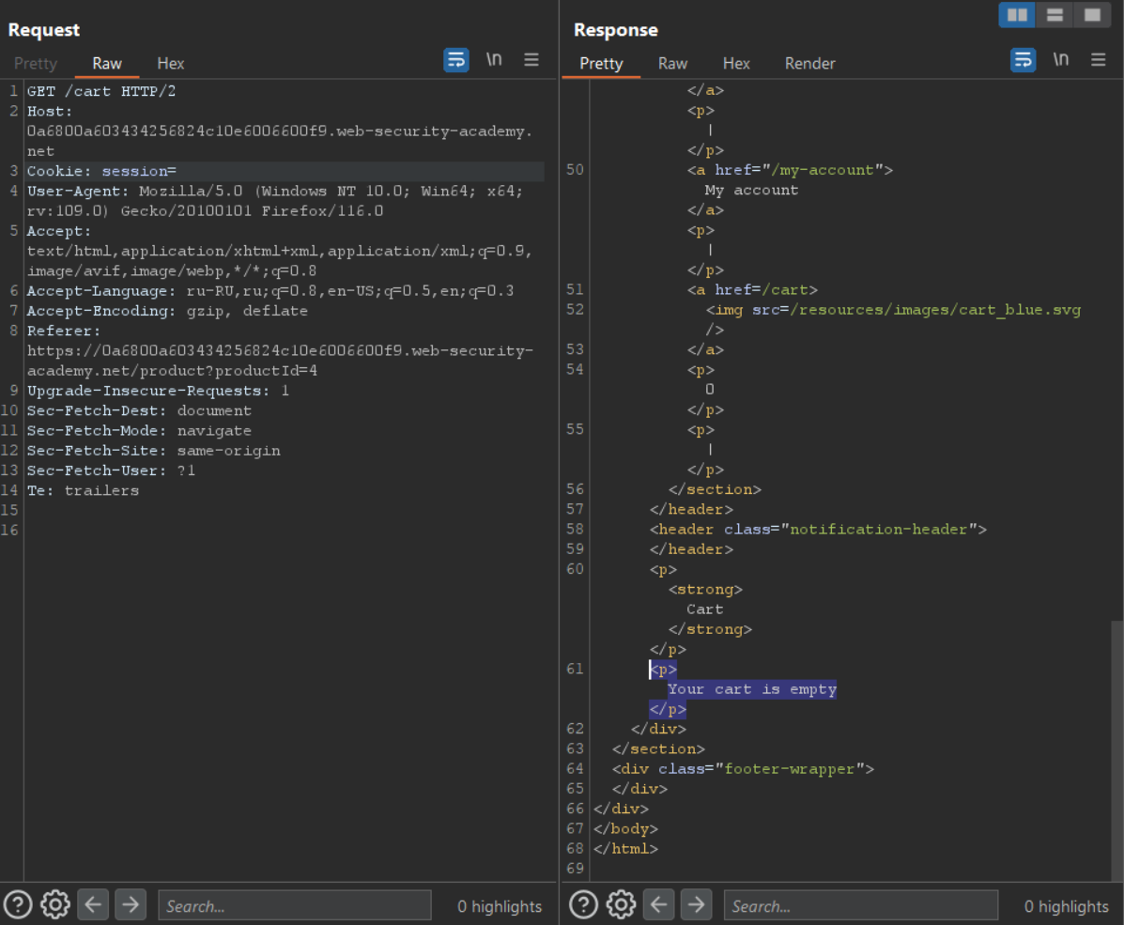The width and height of the screenshot is (1124, 925).
Task: Go to previous Request search match
Action: [92, 904]
